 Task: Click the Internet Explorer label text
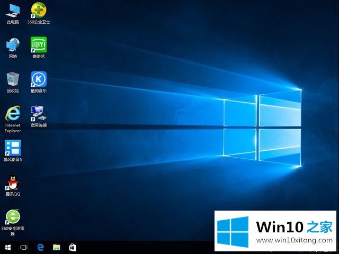(13, 128)
